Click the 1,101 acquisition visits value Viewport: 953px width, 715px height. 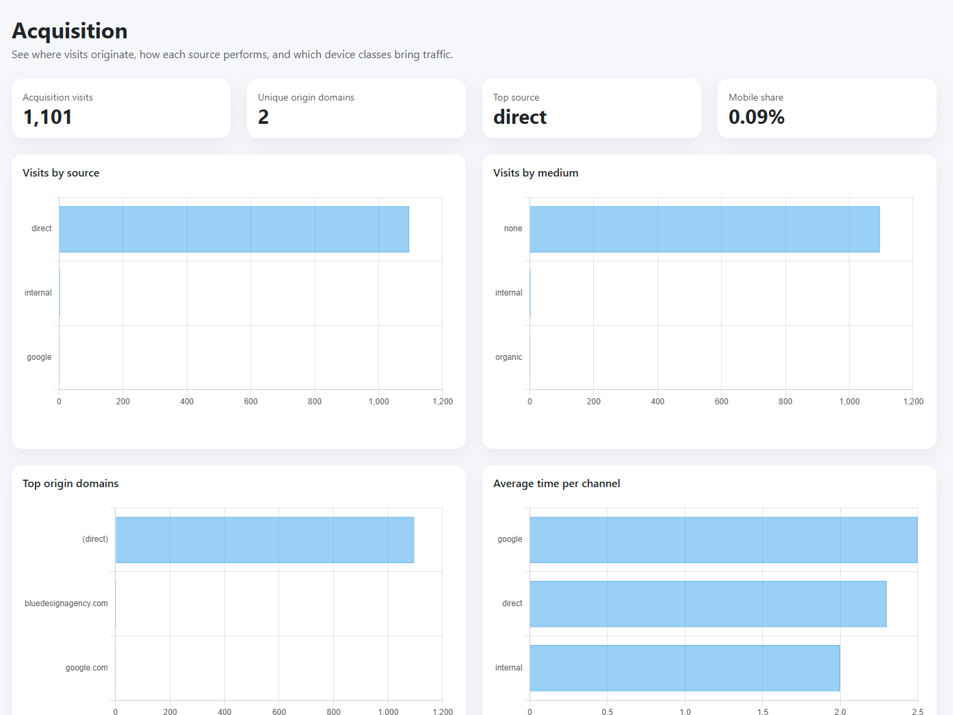click(47, 117)
